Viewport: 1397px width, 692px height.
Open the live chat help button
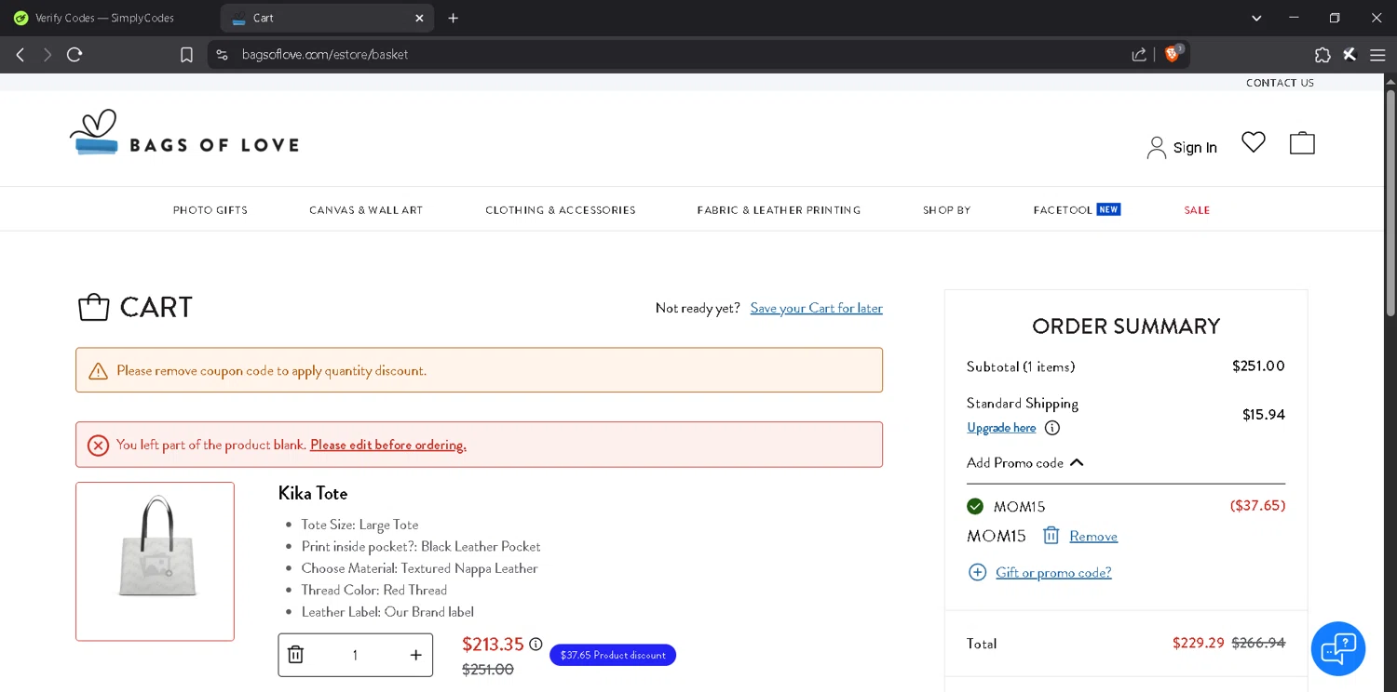pyautogui.click(x=1337, y=648)
